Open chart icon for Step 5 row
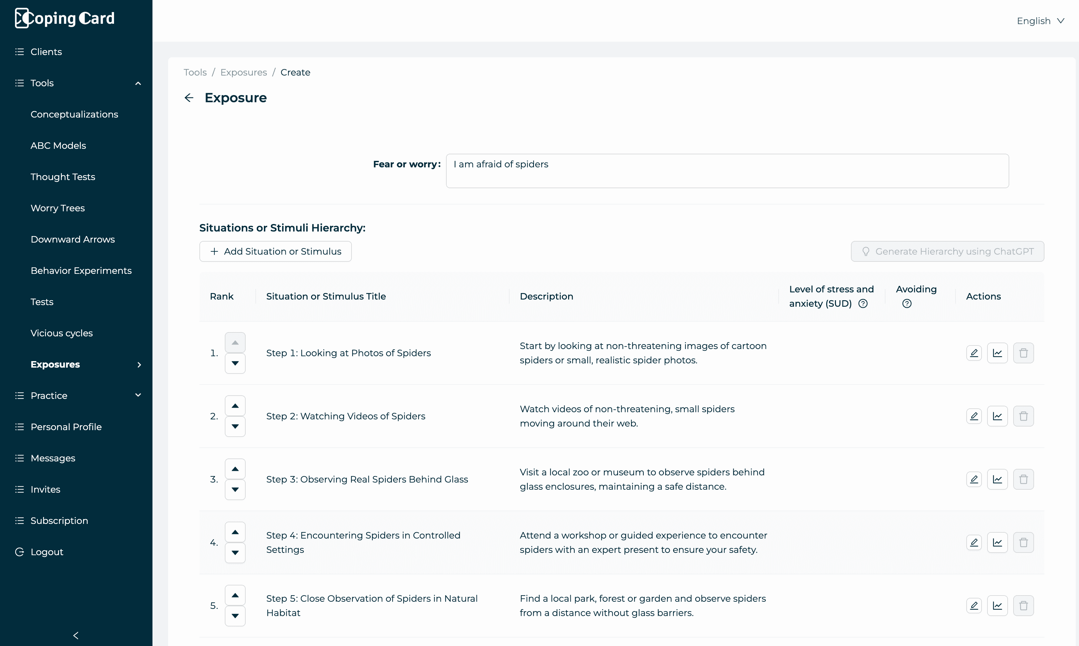Screen dimensions: 1079x646 [997, 606]
